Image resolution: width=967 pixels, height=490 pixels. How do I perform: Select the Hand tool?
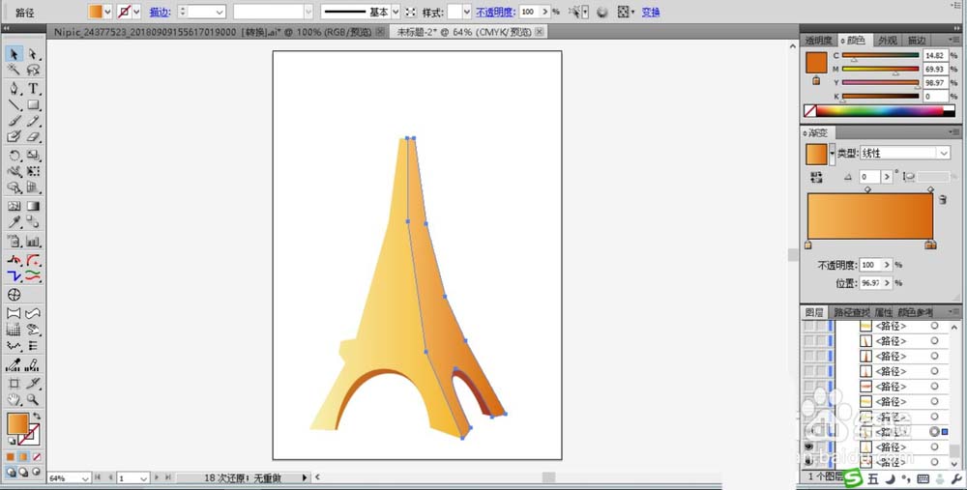pos(14,399)
